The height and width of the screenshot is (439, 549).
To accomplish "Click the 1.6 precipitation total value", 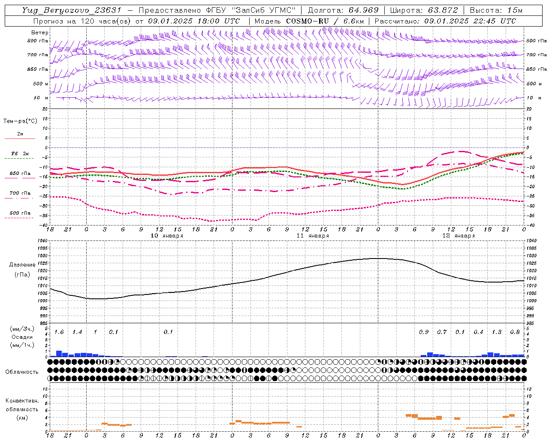I will click(59, 332).
